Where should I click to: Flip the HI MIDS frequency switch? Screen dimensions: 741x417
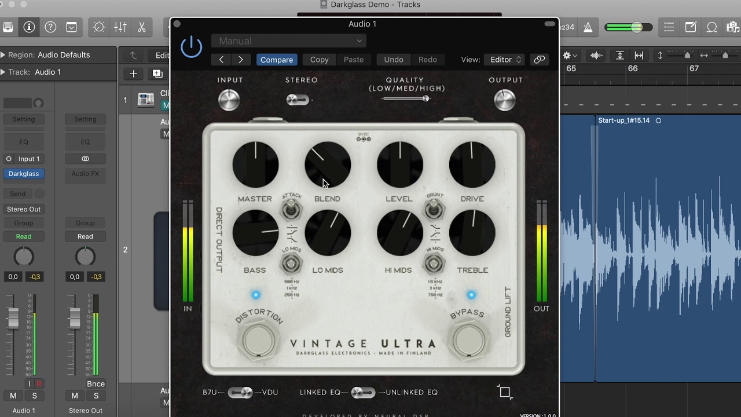point(434,264)
